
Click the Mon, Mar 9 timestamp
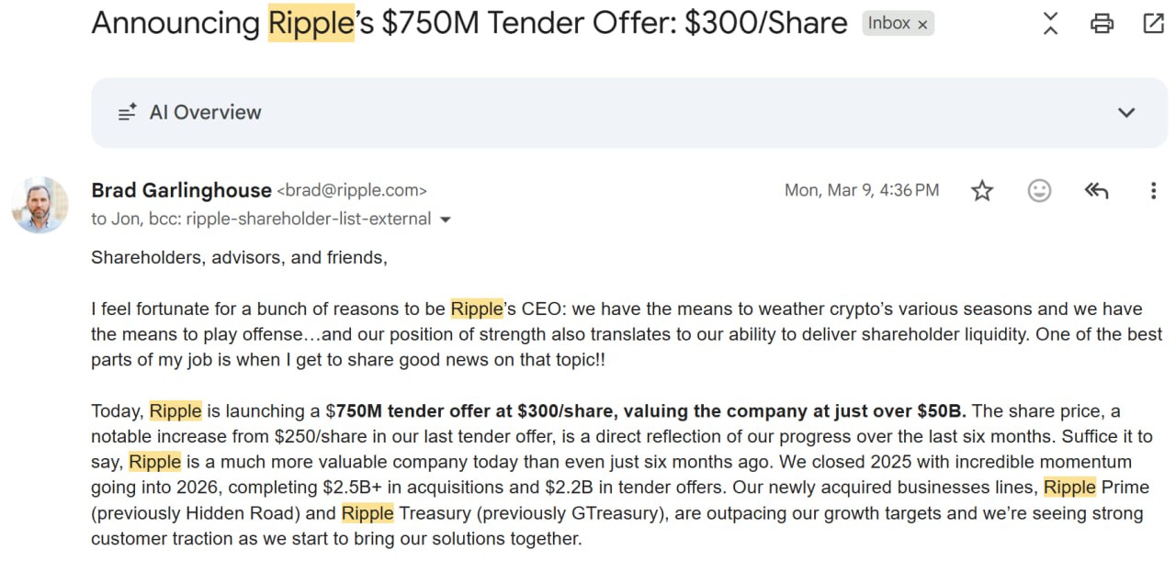pos(861,191)
